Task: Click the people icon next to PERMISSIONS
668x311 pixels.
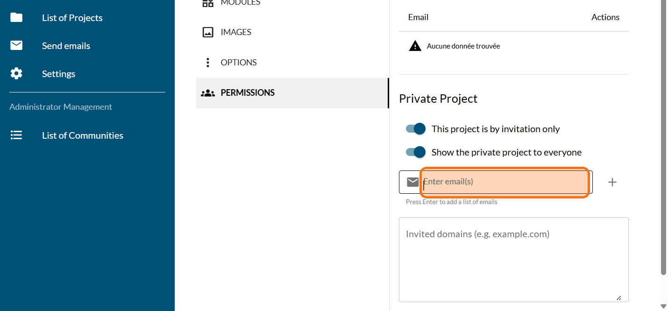Action: pos(208,93)
